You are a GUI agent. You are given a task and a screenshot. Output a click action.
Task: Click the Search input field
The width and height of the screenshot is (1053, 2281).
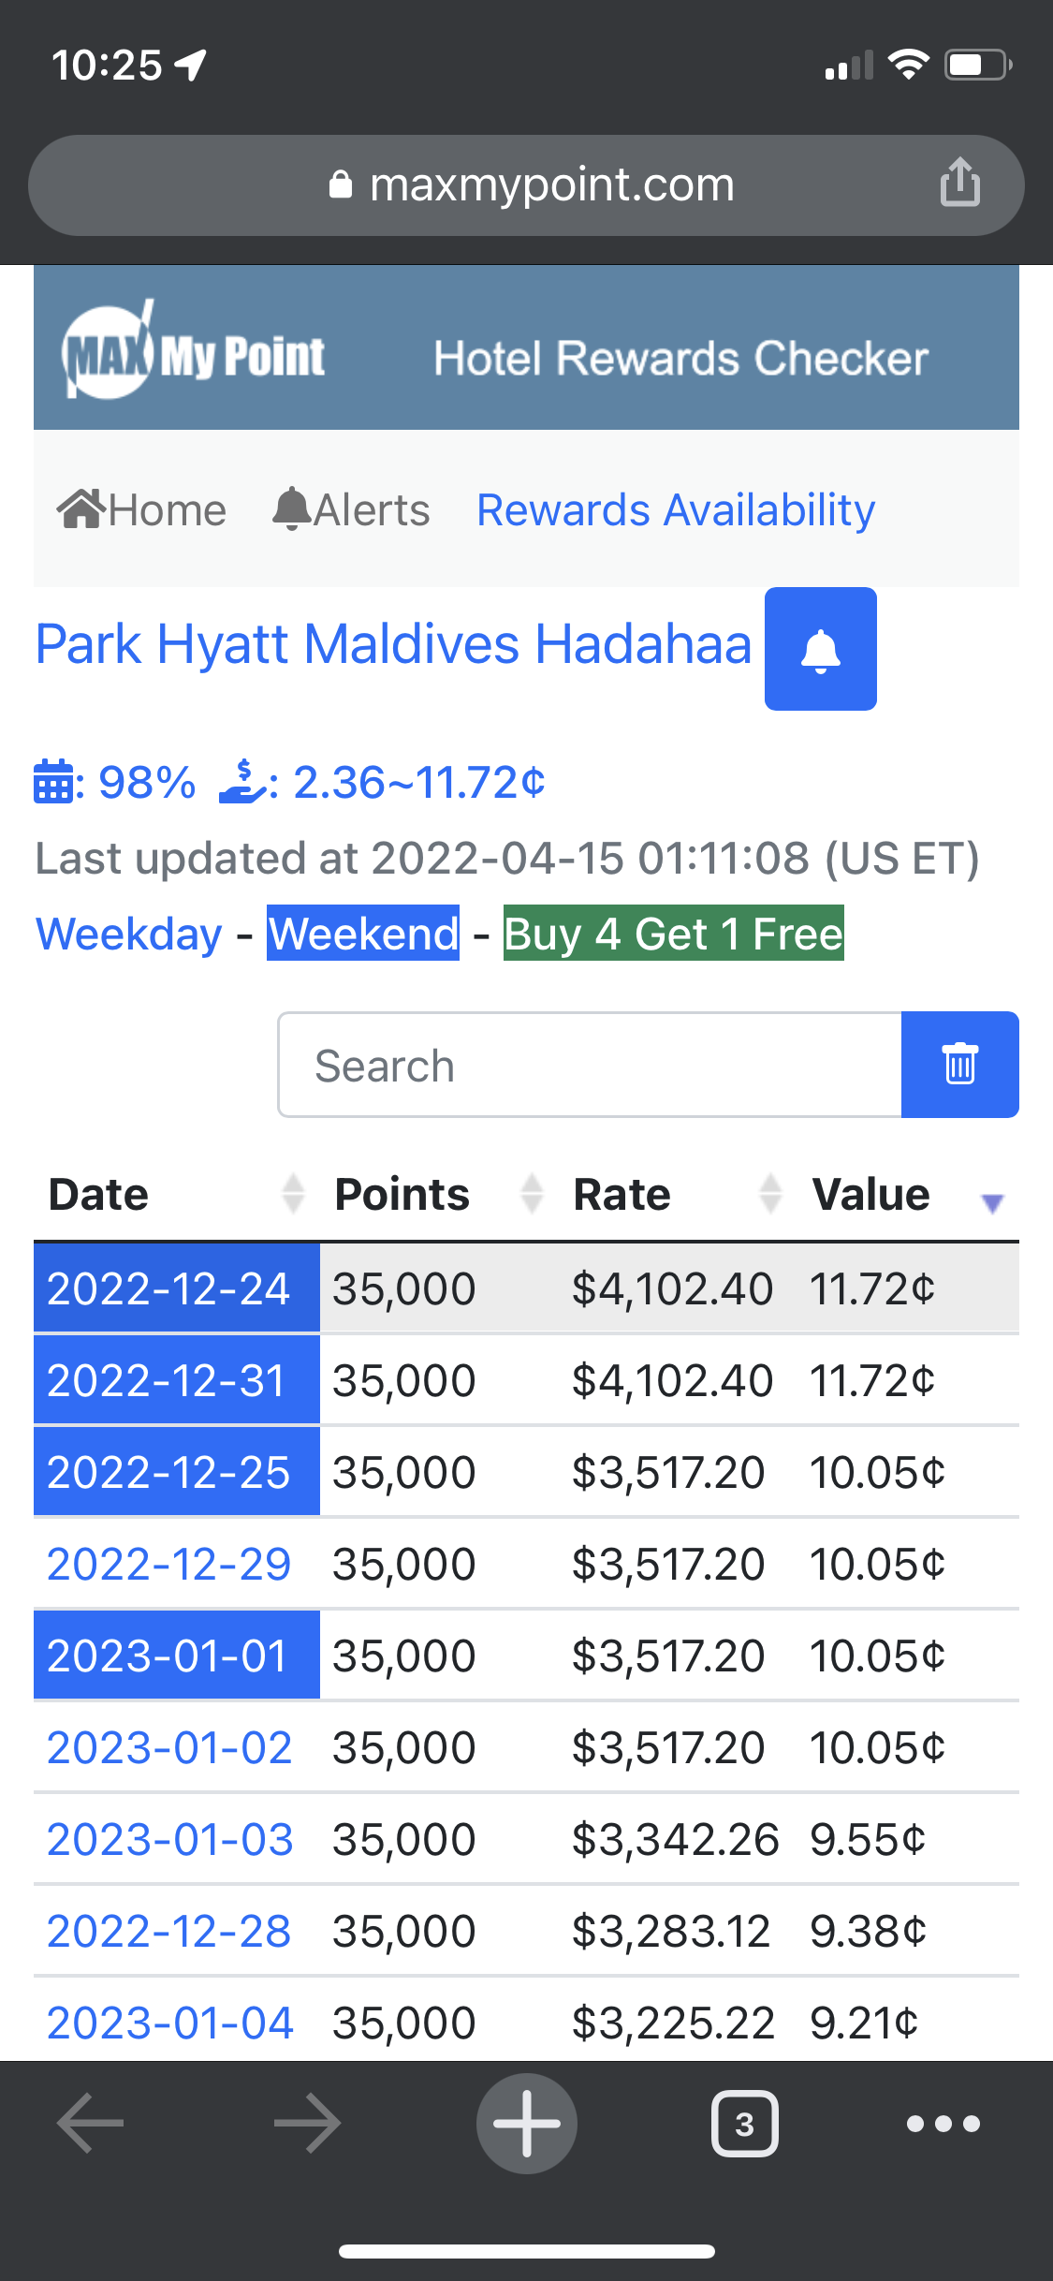click(590, 1065)
